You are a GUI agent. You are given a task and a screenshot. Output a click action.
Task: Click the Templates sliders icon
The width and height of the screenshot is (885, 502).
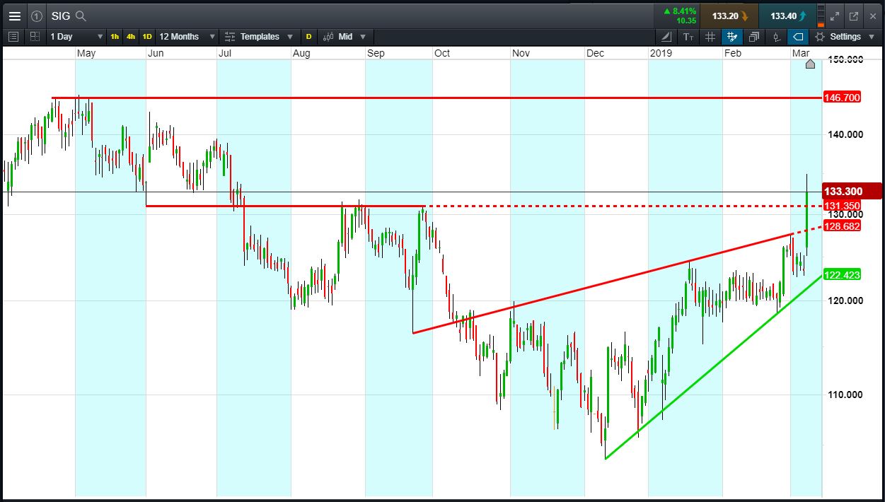click(x=230, y=37)
